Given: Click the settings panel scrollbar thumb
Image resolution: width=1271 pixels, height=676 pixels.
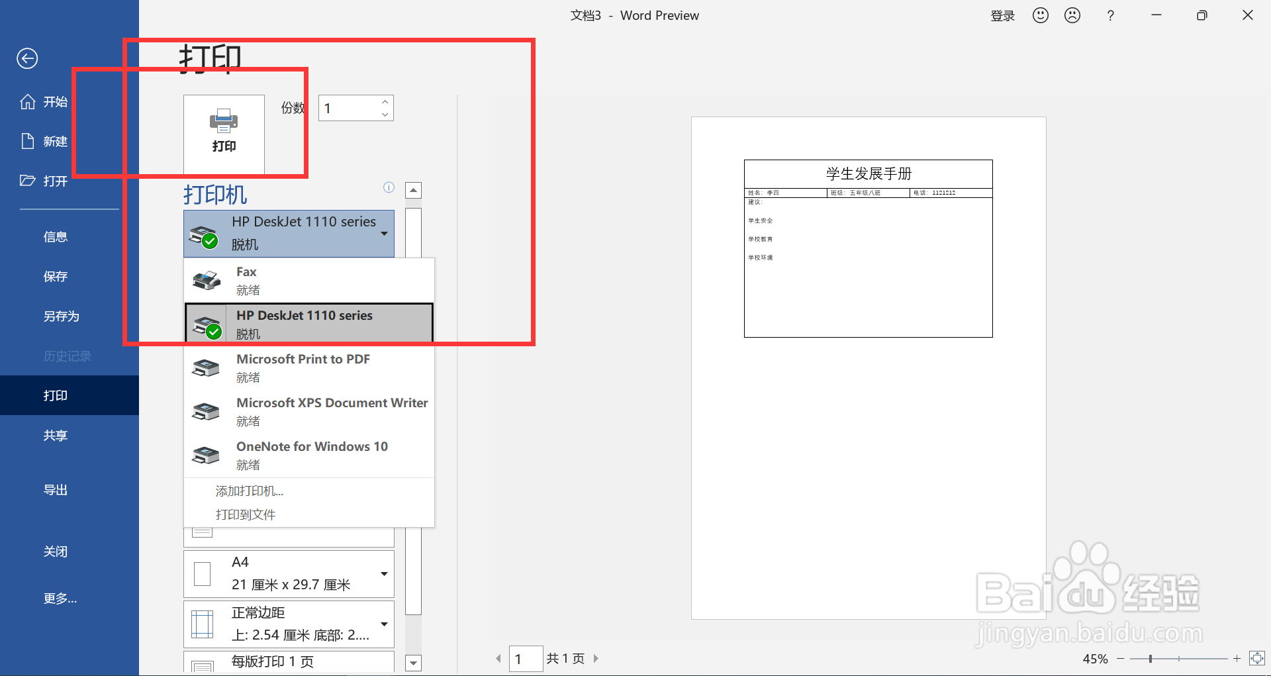Looking at the screenshot, I should pos(413,410).
